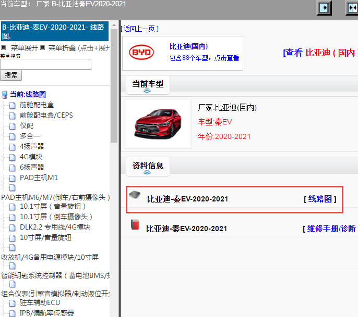Select the 资料信息 tab header
The height and width of the screenshot is (317, 358).
pyautogui.click(x=148, y=167)
